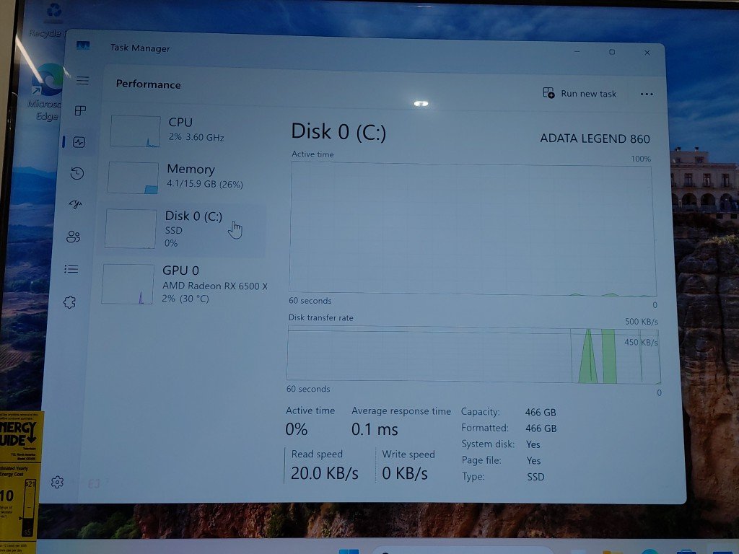739x554 pixels.
Task: Go to the Startup apps page icon
Action: pos(75,205)
